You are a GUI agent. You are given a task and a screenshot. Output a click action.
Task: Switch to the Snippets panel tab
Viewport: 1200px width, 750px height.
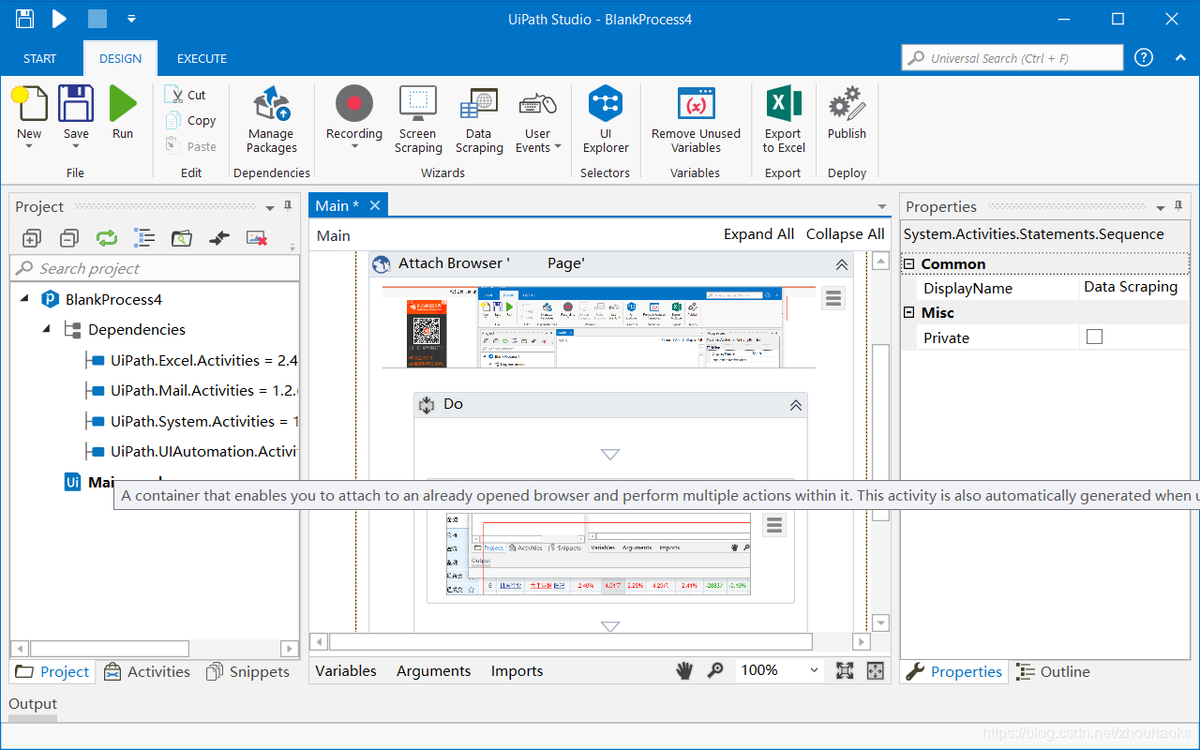[247, 671]
